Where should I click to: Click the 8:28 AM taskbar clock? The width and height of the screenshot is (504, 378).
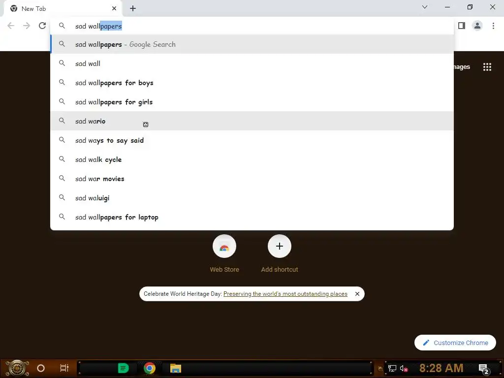click(441, 368)
